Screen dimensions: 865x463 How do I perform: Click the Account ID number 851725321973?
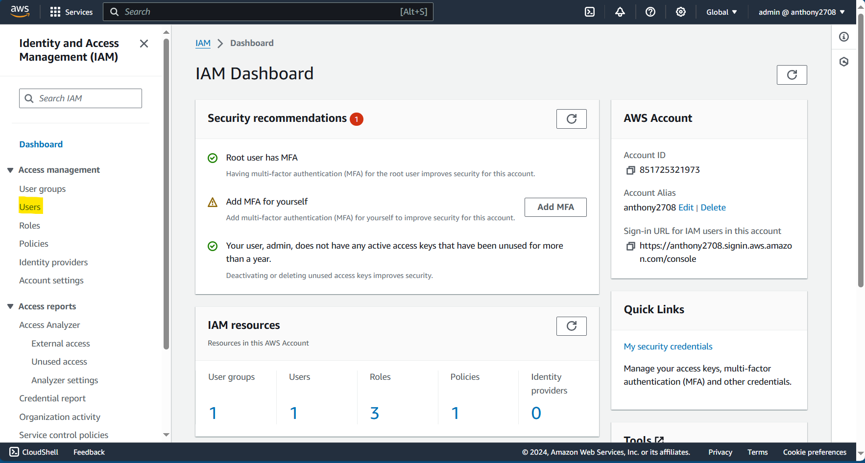click(x=670, y=170)
